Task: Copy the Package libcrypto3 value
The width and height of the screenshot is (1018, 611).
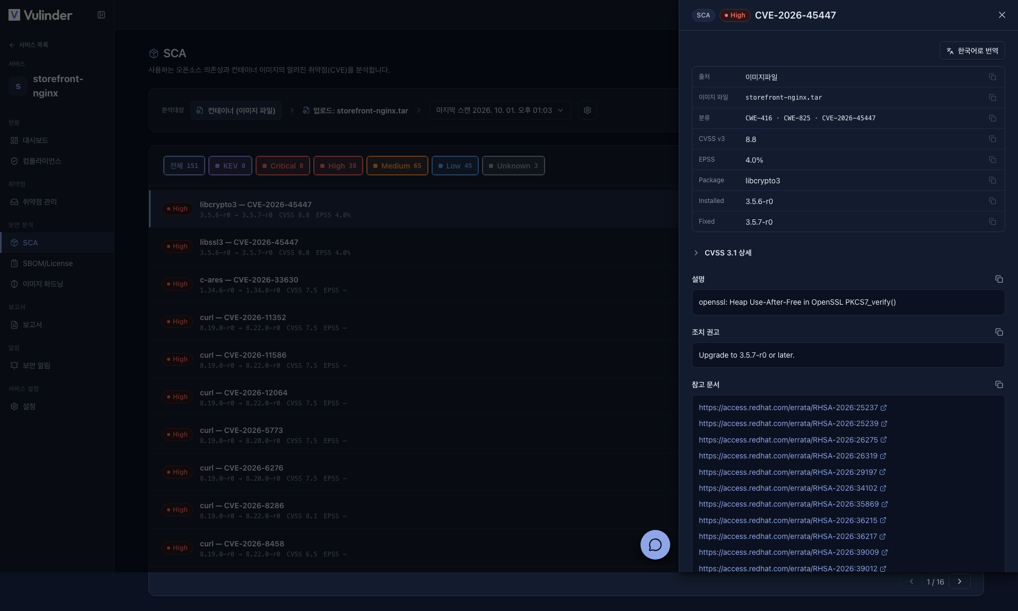Action: click(x=992, y=180)
